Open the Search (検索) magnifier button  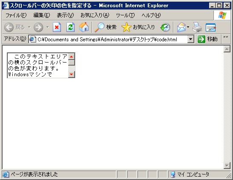coord(106,27)
